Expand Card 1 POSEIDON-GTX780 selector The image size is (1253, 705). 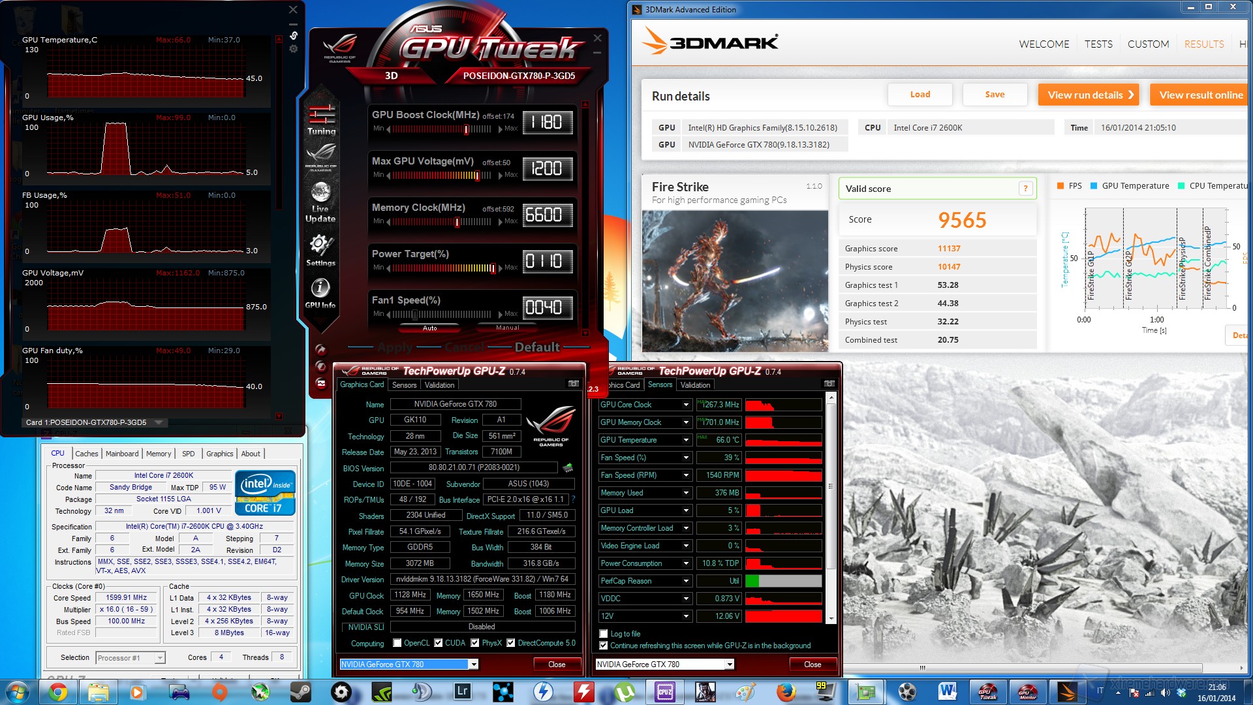pyautogui.click(x=159, y=422)
